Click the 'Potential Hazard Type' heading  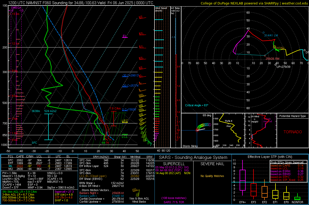pyautogui.click(x=293, y=116)
